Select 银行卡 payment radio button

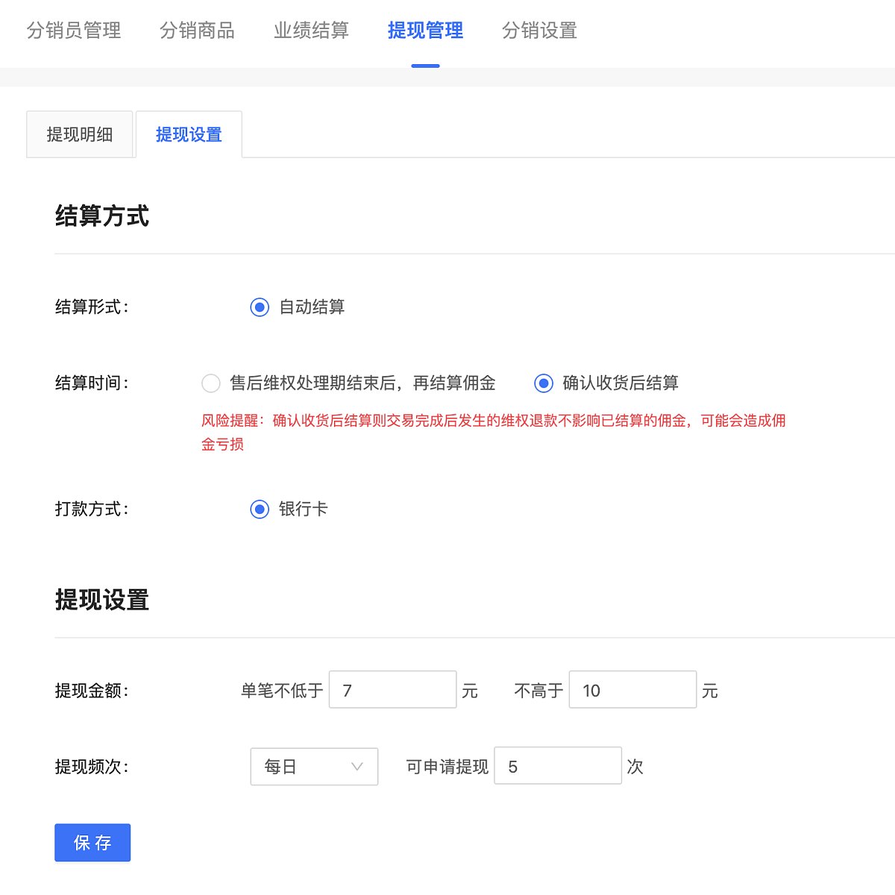(260, 509)
